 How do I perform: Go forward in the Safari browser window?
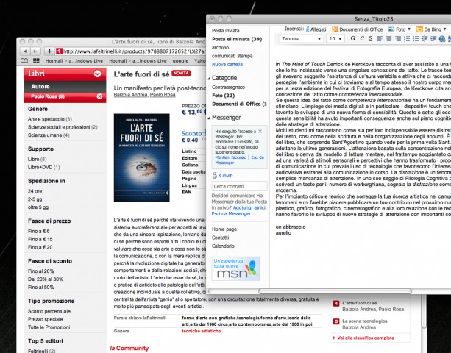35,51
